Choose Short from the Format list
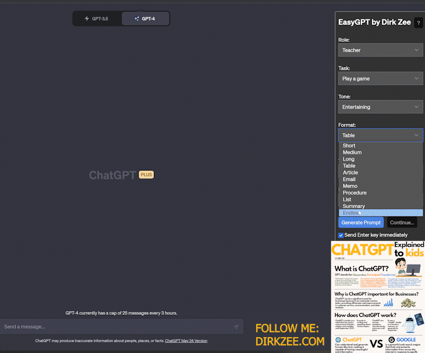This screenshot has width=425, height=353. click(380, 146)
